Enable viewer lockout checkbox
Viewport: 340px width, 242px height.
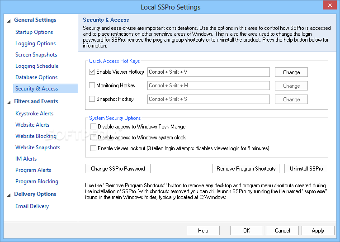(x=93, y=148)
